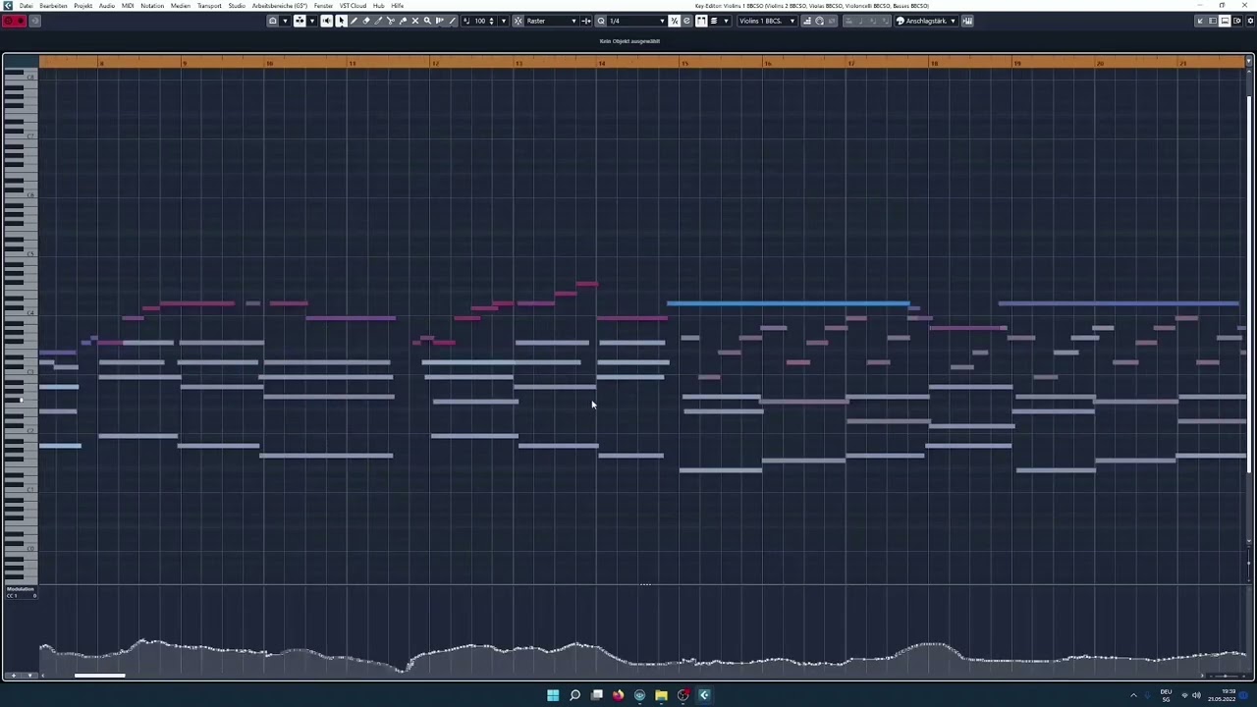Image resolution: width=1257 pixels, height=707 pixels.
Task: Click the horizontal scrollbar thumb at bottom
Action: (99, 675)
